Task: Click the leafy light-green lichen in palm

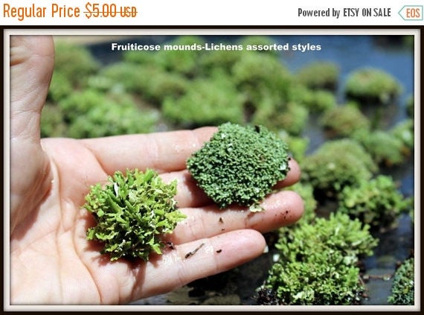Action: click(133, 214)
